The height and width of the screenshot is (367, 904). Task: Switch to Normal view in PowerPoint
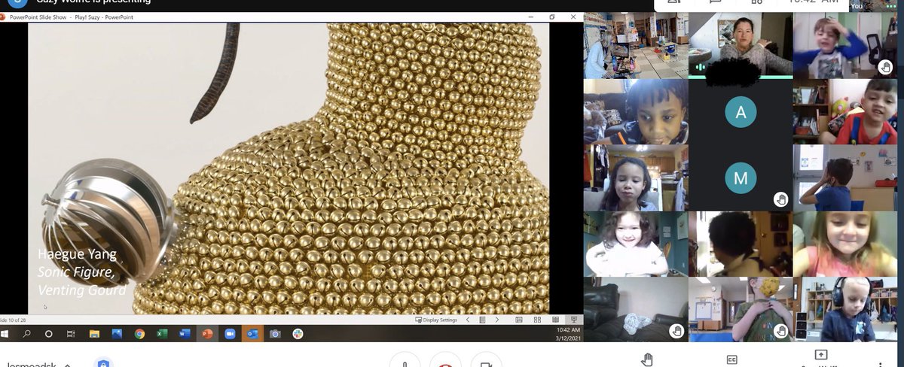[x=519, y=320]
